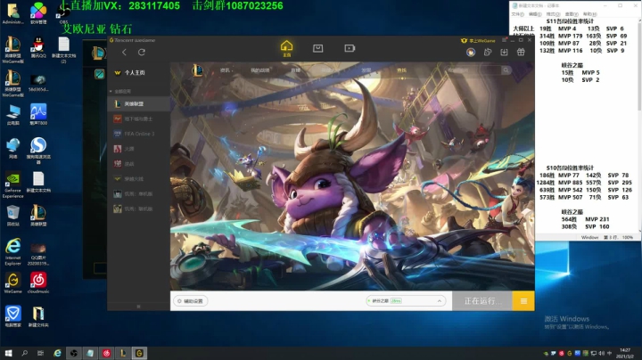Viewport: 642px width, 360px height.
Task: Open Internet Explorer desktop icon
Action: [13, 252]
